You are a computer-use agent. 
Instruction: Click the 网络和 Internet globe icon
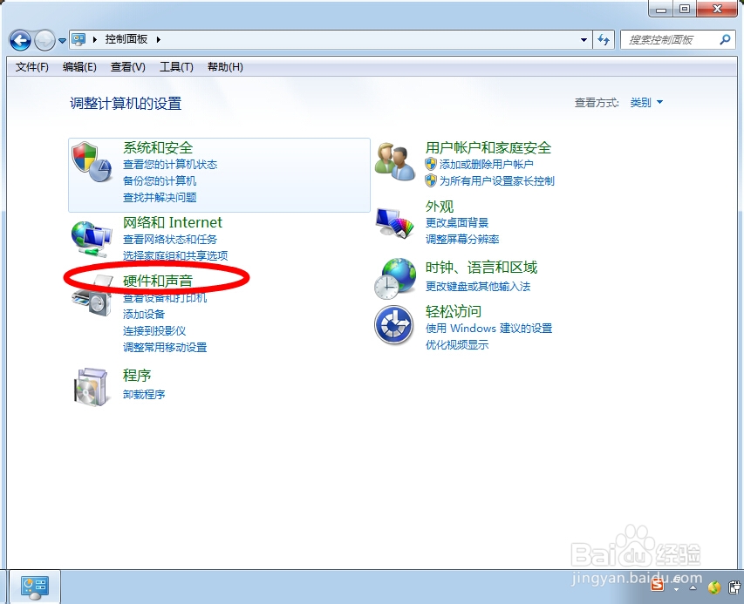91,239
